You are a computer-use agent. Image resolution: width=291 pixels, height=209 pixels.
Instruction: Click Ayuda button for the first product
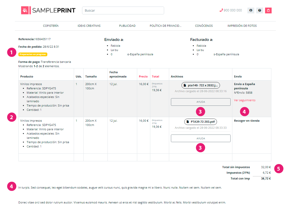click(x=201, y=102)
